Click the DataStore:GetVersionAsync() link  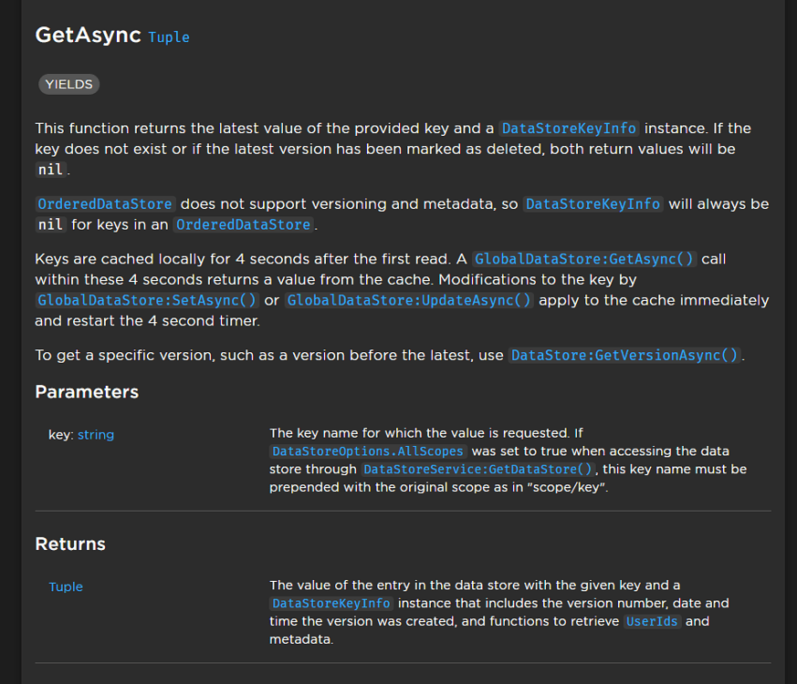[x=624, y=355]
